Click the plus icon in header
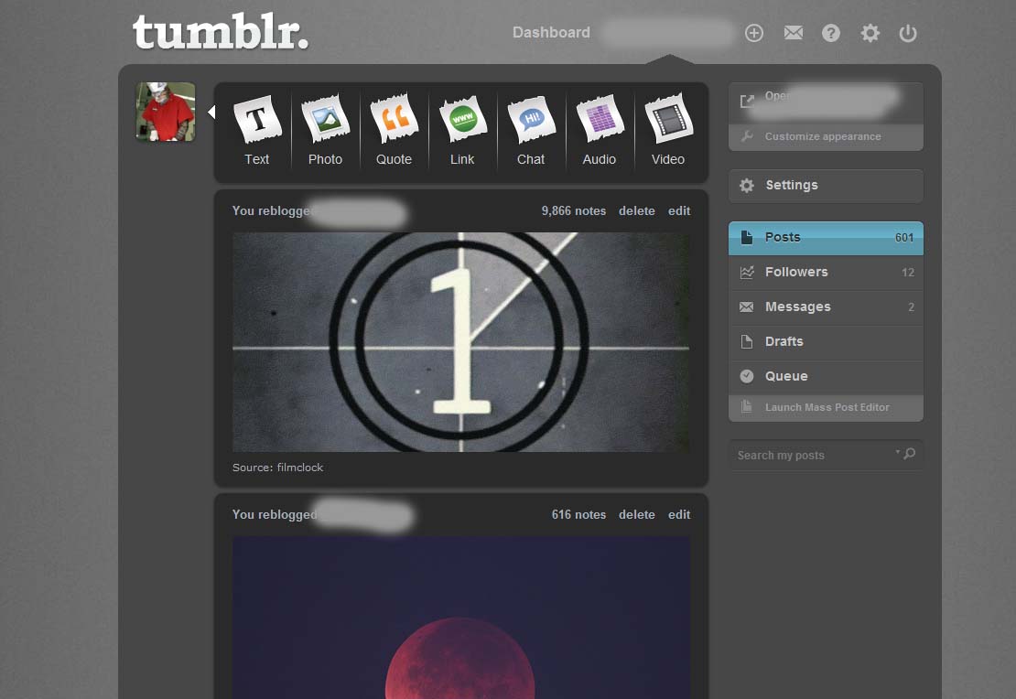Viewport: 1016px width, 699px height. [x=753, y=33]
